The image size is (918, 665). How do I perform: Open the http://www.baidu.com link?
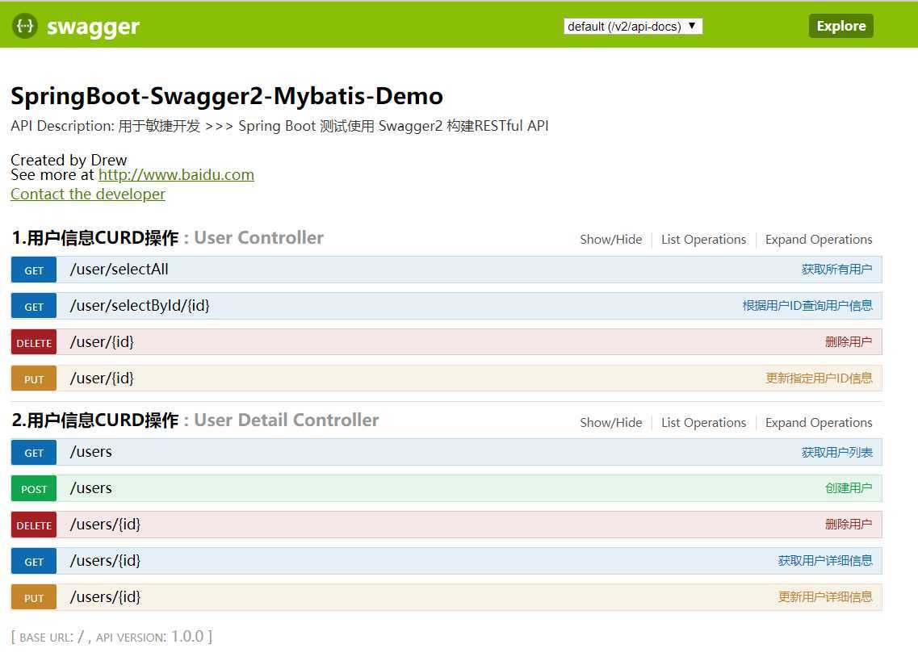(176, 175)
